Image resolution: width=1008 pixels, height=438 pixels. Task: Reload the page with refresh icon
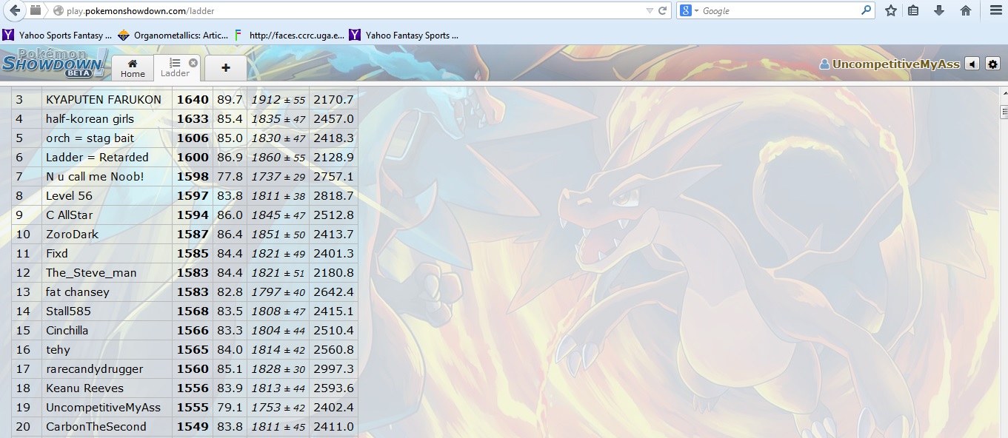(663, 10)
